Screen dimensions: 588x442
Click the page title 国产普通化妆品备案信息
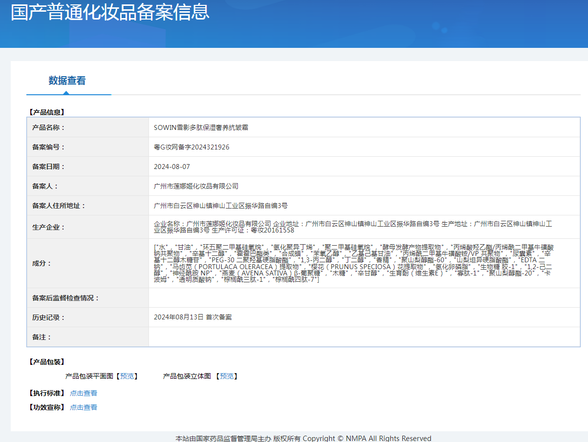coord(110,12)
